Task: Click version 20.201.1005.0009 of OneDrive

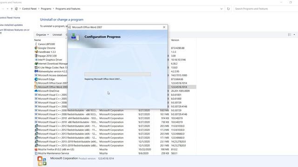Action: click(180, 91)
